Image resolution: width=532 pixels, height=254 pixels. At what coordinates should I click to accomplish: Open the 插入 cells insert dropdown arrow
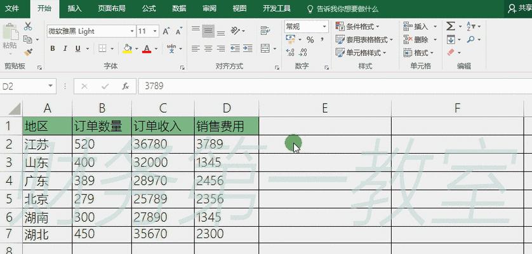pyautogui.click(x=435, y=27)
